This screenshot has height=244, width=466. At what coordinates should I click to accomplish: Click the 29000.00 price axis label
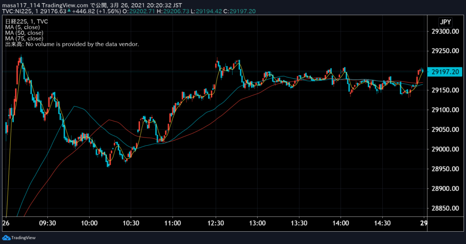coord(445,149)
